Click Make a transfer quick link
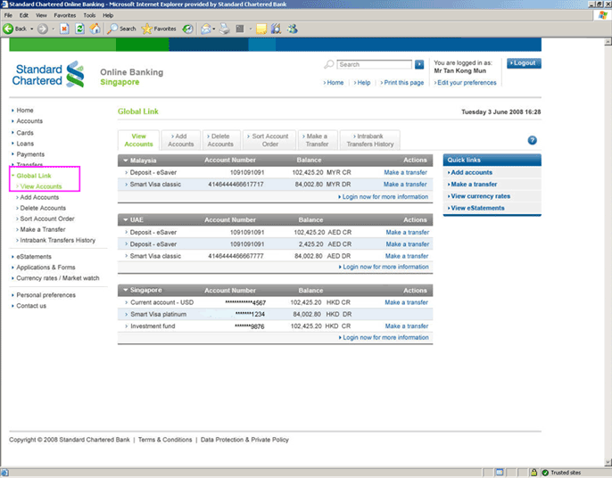The height and width of the screenshot is (478, 612). [472, 185]
